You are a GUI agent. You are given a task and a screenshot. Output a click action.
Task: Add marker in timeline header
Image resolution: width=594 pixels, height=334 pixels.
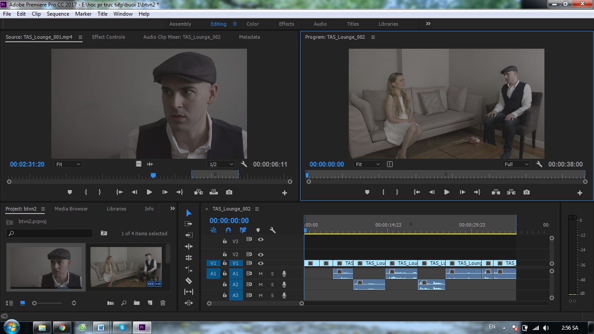pos(258,230)
